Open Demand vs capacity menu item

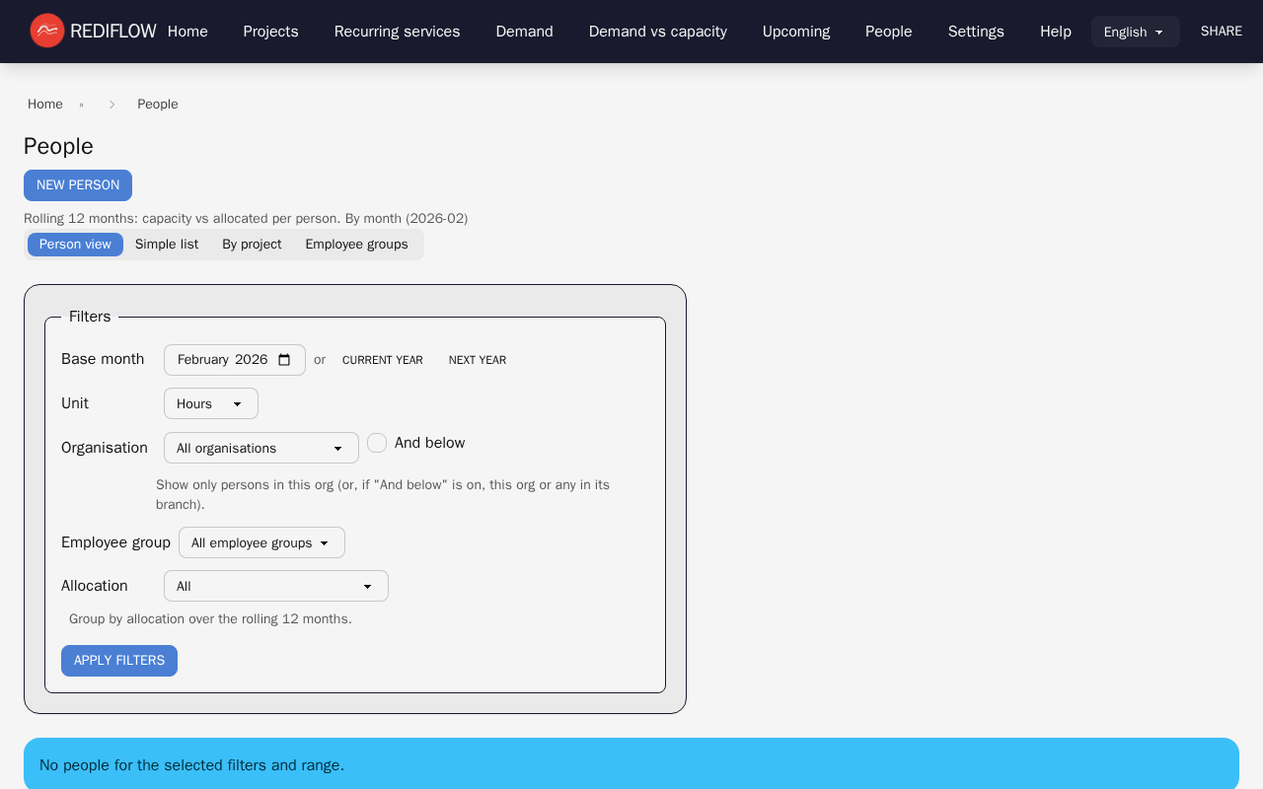click(x=657, y=32)
